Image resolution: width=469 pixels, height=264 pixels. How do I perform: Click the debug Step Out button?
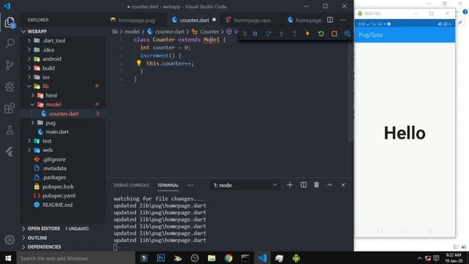pos(295,34)
